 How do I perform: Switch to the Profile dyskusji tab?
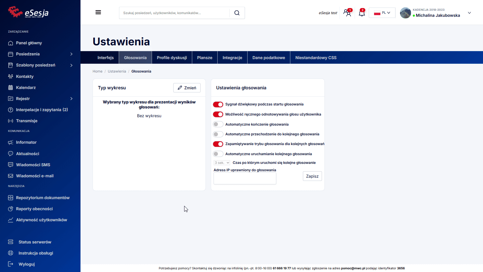click(172, 58)
